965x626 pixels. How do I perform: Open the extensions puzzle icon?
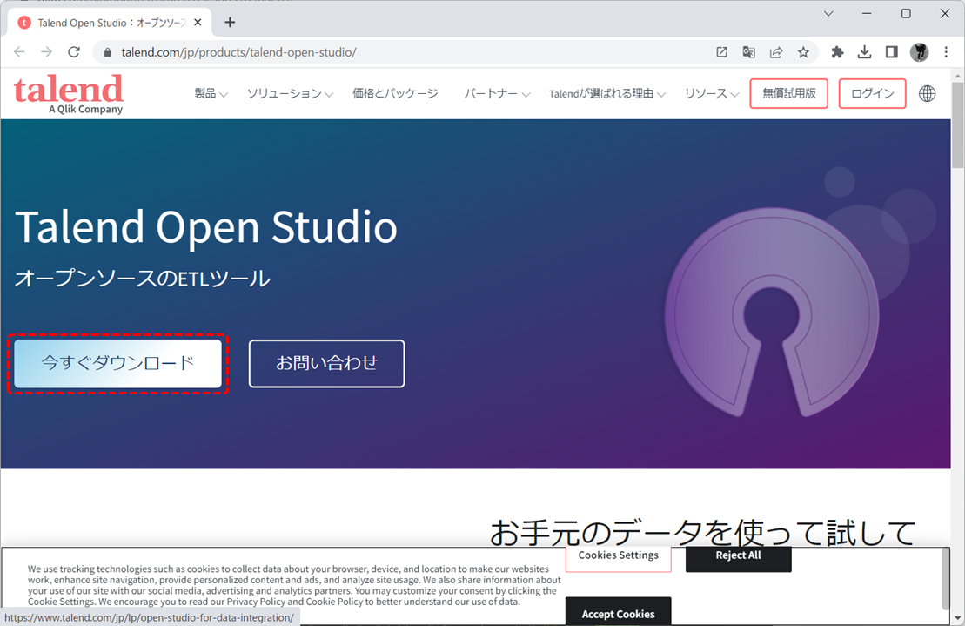[x=837, y=52]
